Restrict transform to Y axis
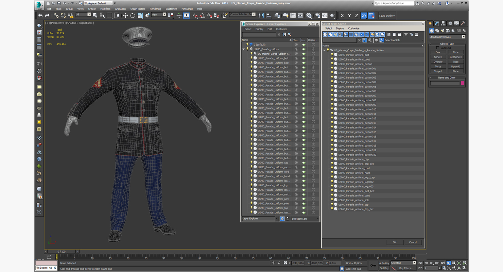The height and width of the screenshot is (272, 503). (x=349, y=16)
